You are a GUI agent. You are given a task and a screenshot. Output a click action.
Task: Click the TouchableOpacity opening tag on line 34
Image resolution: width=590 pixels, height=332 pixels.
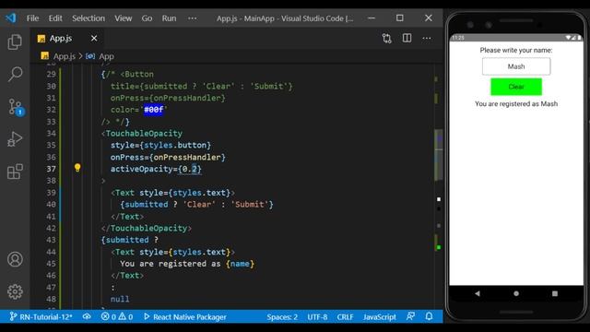[144, 133]
